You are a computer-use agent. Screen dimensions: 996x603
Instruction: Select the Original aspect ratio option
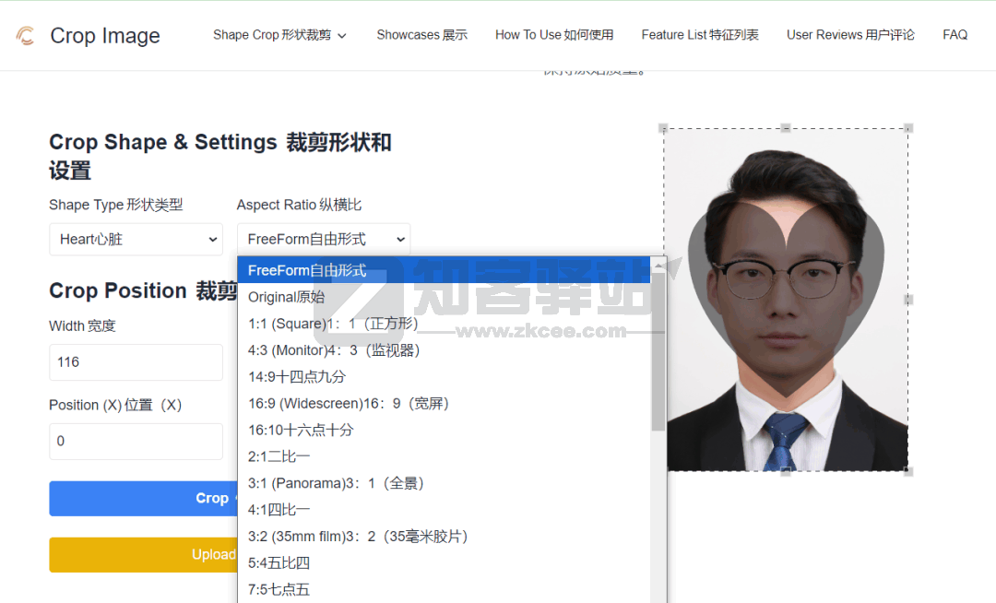point(286,298)
